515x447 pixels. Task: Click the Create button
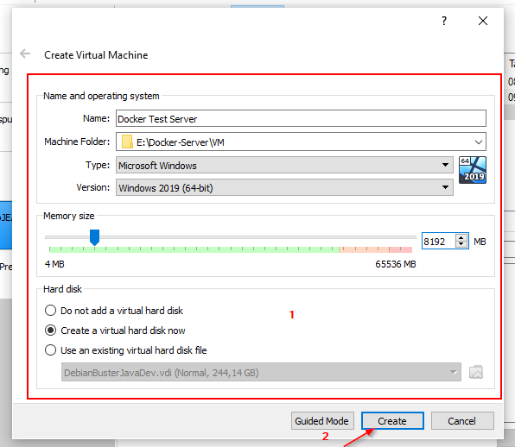coord(392,421)
